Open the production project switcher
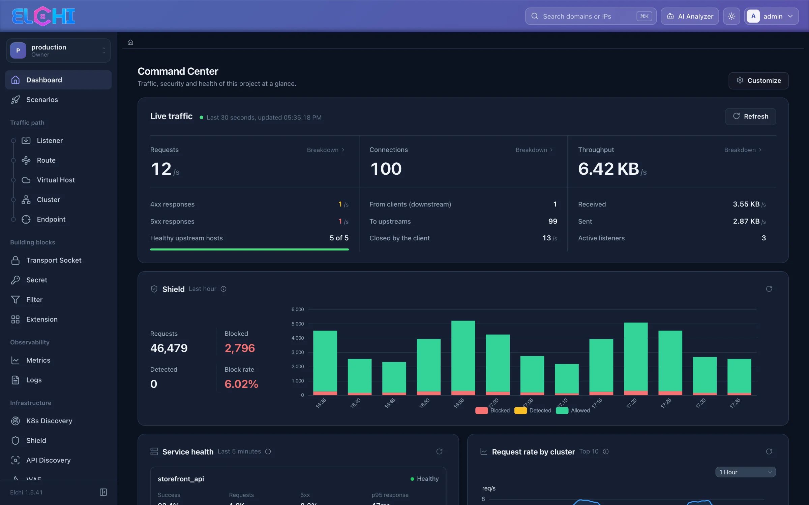Screen dimensions: 809x505 [x=58, y=50]
